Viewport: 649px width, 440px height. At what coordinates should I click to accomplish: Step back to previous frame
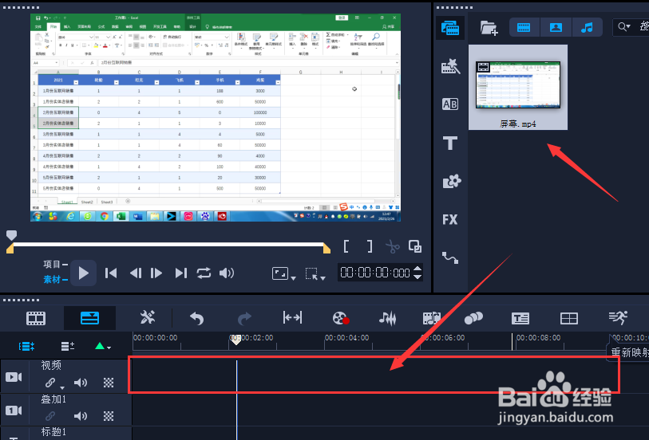[136, 273]
